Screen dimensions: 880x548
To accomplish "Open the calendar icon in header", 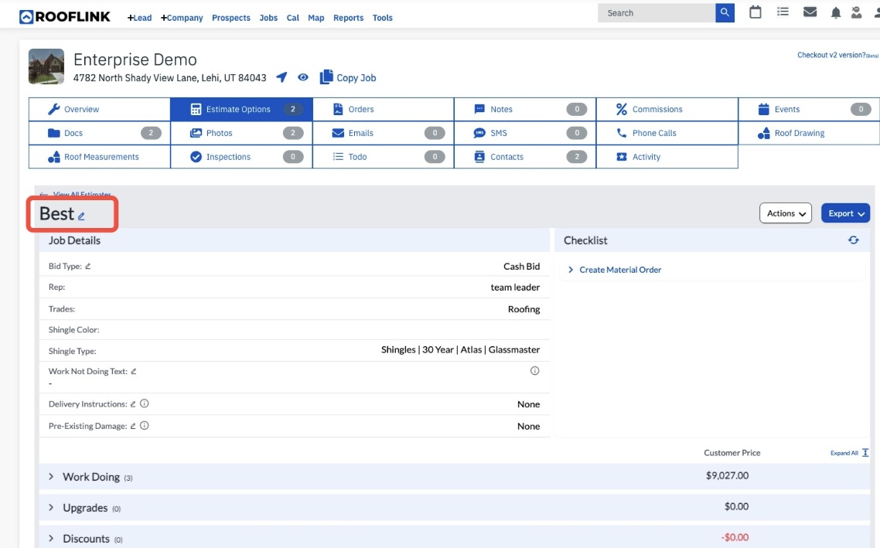I will 756,12.
